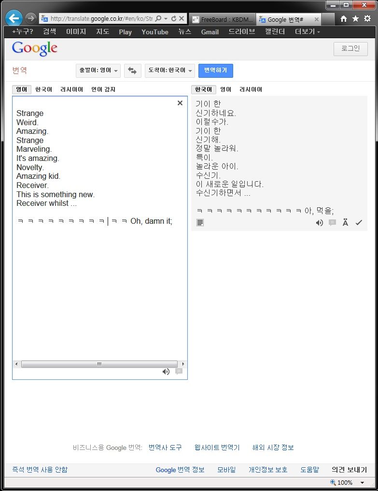Open 캘린더 in top bar
Screen dimensions: 378x491
275,31
